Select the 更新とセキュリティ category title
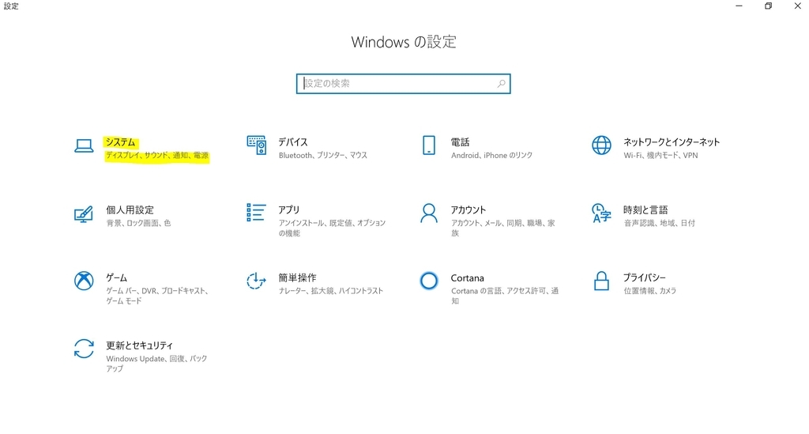 [x=139, y=345]
